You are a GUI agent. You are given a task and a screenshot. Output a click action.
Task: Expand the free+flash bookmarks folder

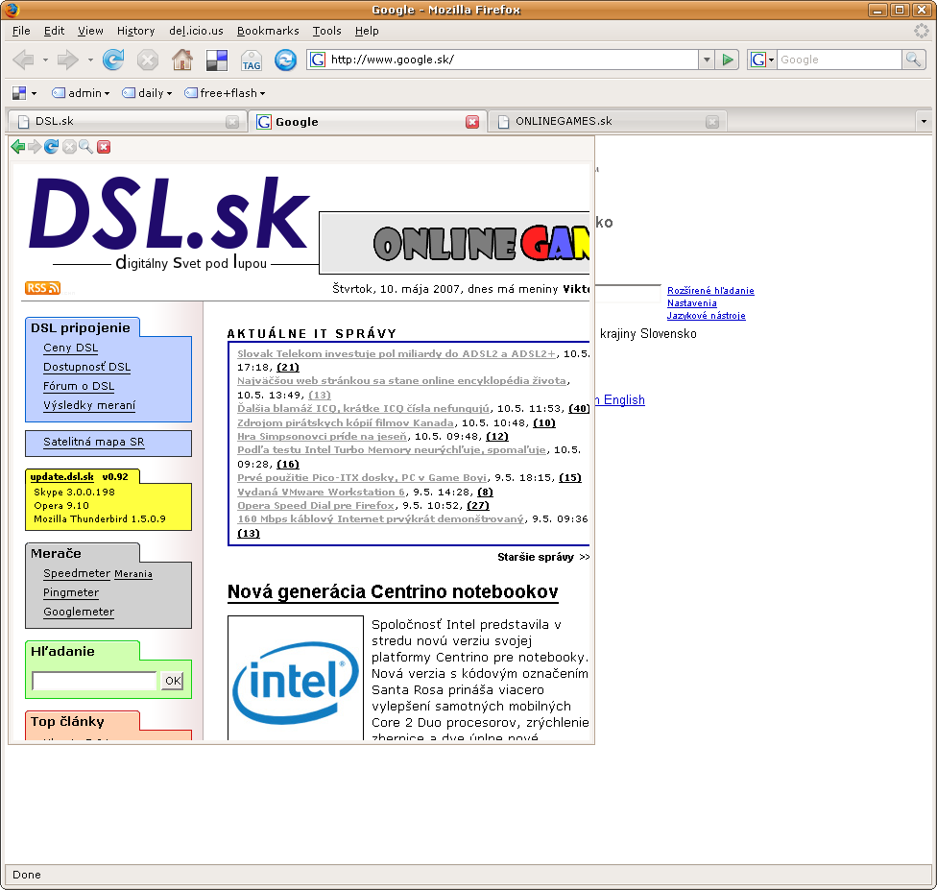point(225,93)
